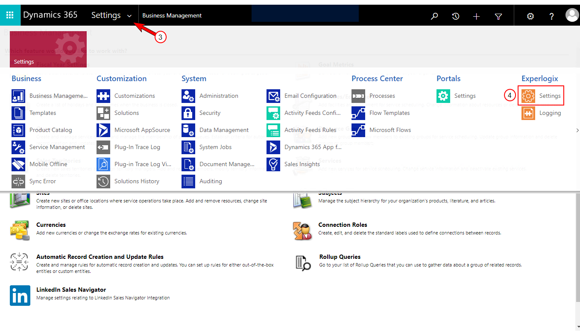Open the advanced find funnel icon
The image size is (580, 331).
pos(498,16)
